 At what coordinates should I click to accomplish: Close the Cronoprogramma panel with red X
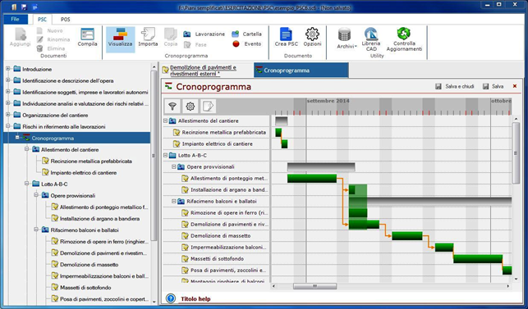click(515, 86)
